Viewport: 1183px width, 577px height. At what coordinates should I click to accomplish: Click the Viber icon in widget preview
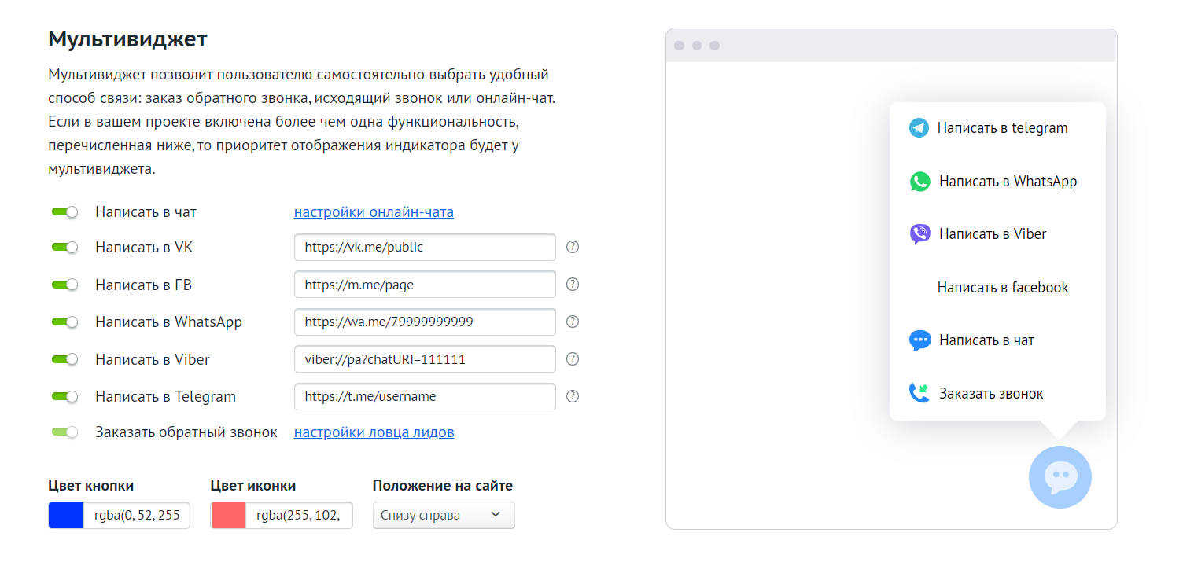(x=919, y=234)
